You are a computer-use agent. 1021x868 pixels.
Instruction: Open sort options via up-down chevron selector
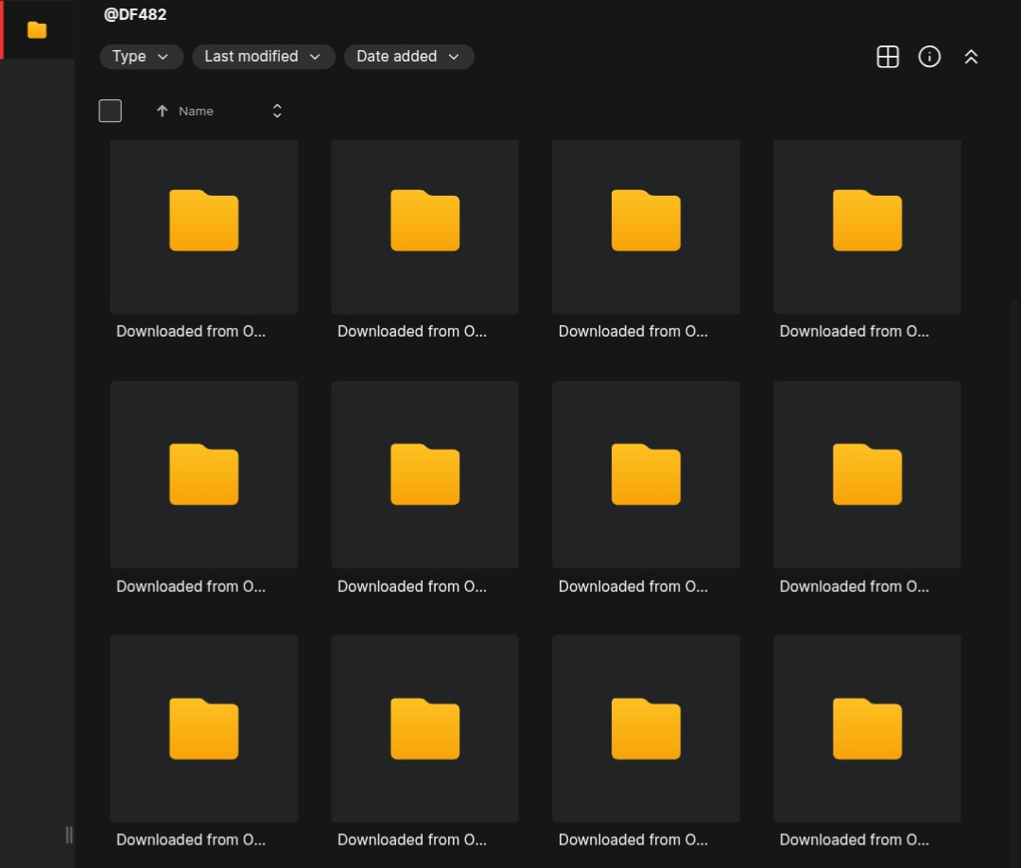coord(277,112)
